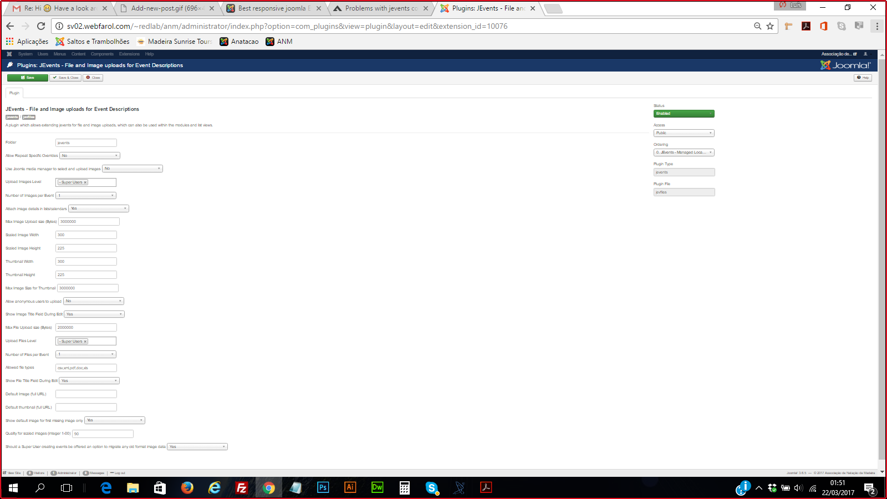Bookmark this page with the star icon
The height and width of the screenshot is (499, 887).
click(770, 26)
